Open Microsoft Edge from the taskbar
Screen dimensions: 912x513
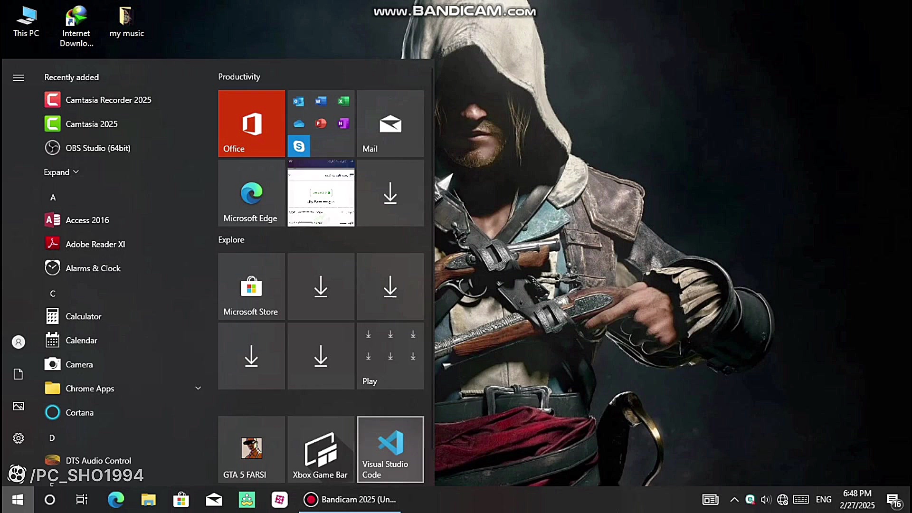[x=115, y=500]
